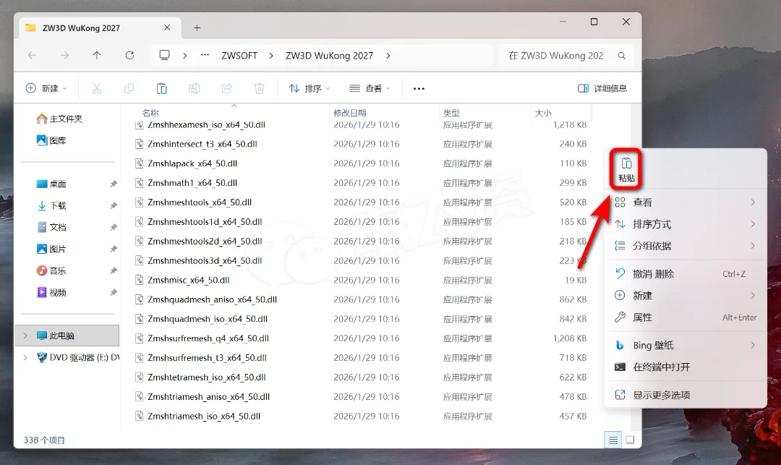Go back with the left arrow

[x=33, y=55]
